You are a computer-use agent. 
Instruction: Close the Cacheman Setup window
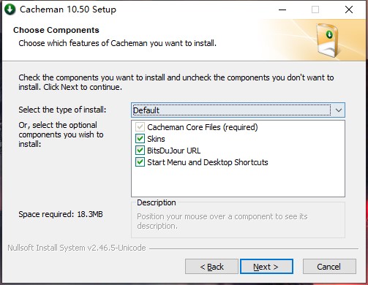point(349,9)
